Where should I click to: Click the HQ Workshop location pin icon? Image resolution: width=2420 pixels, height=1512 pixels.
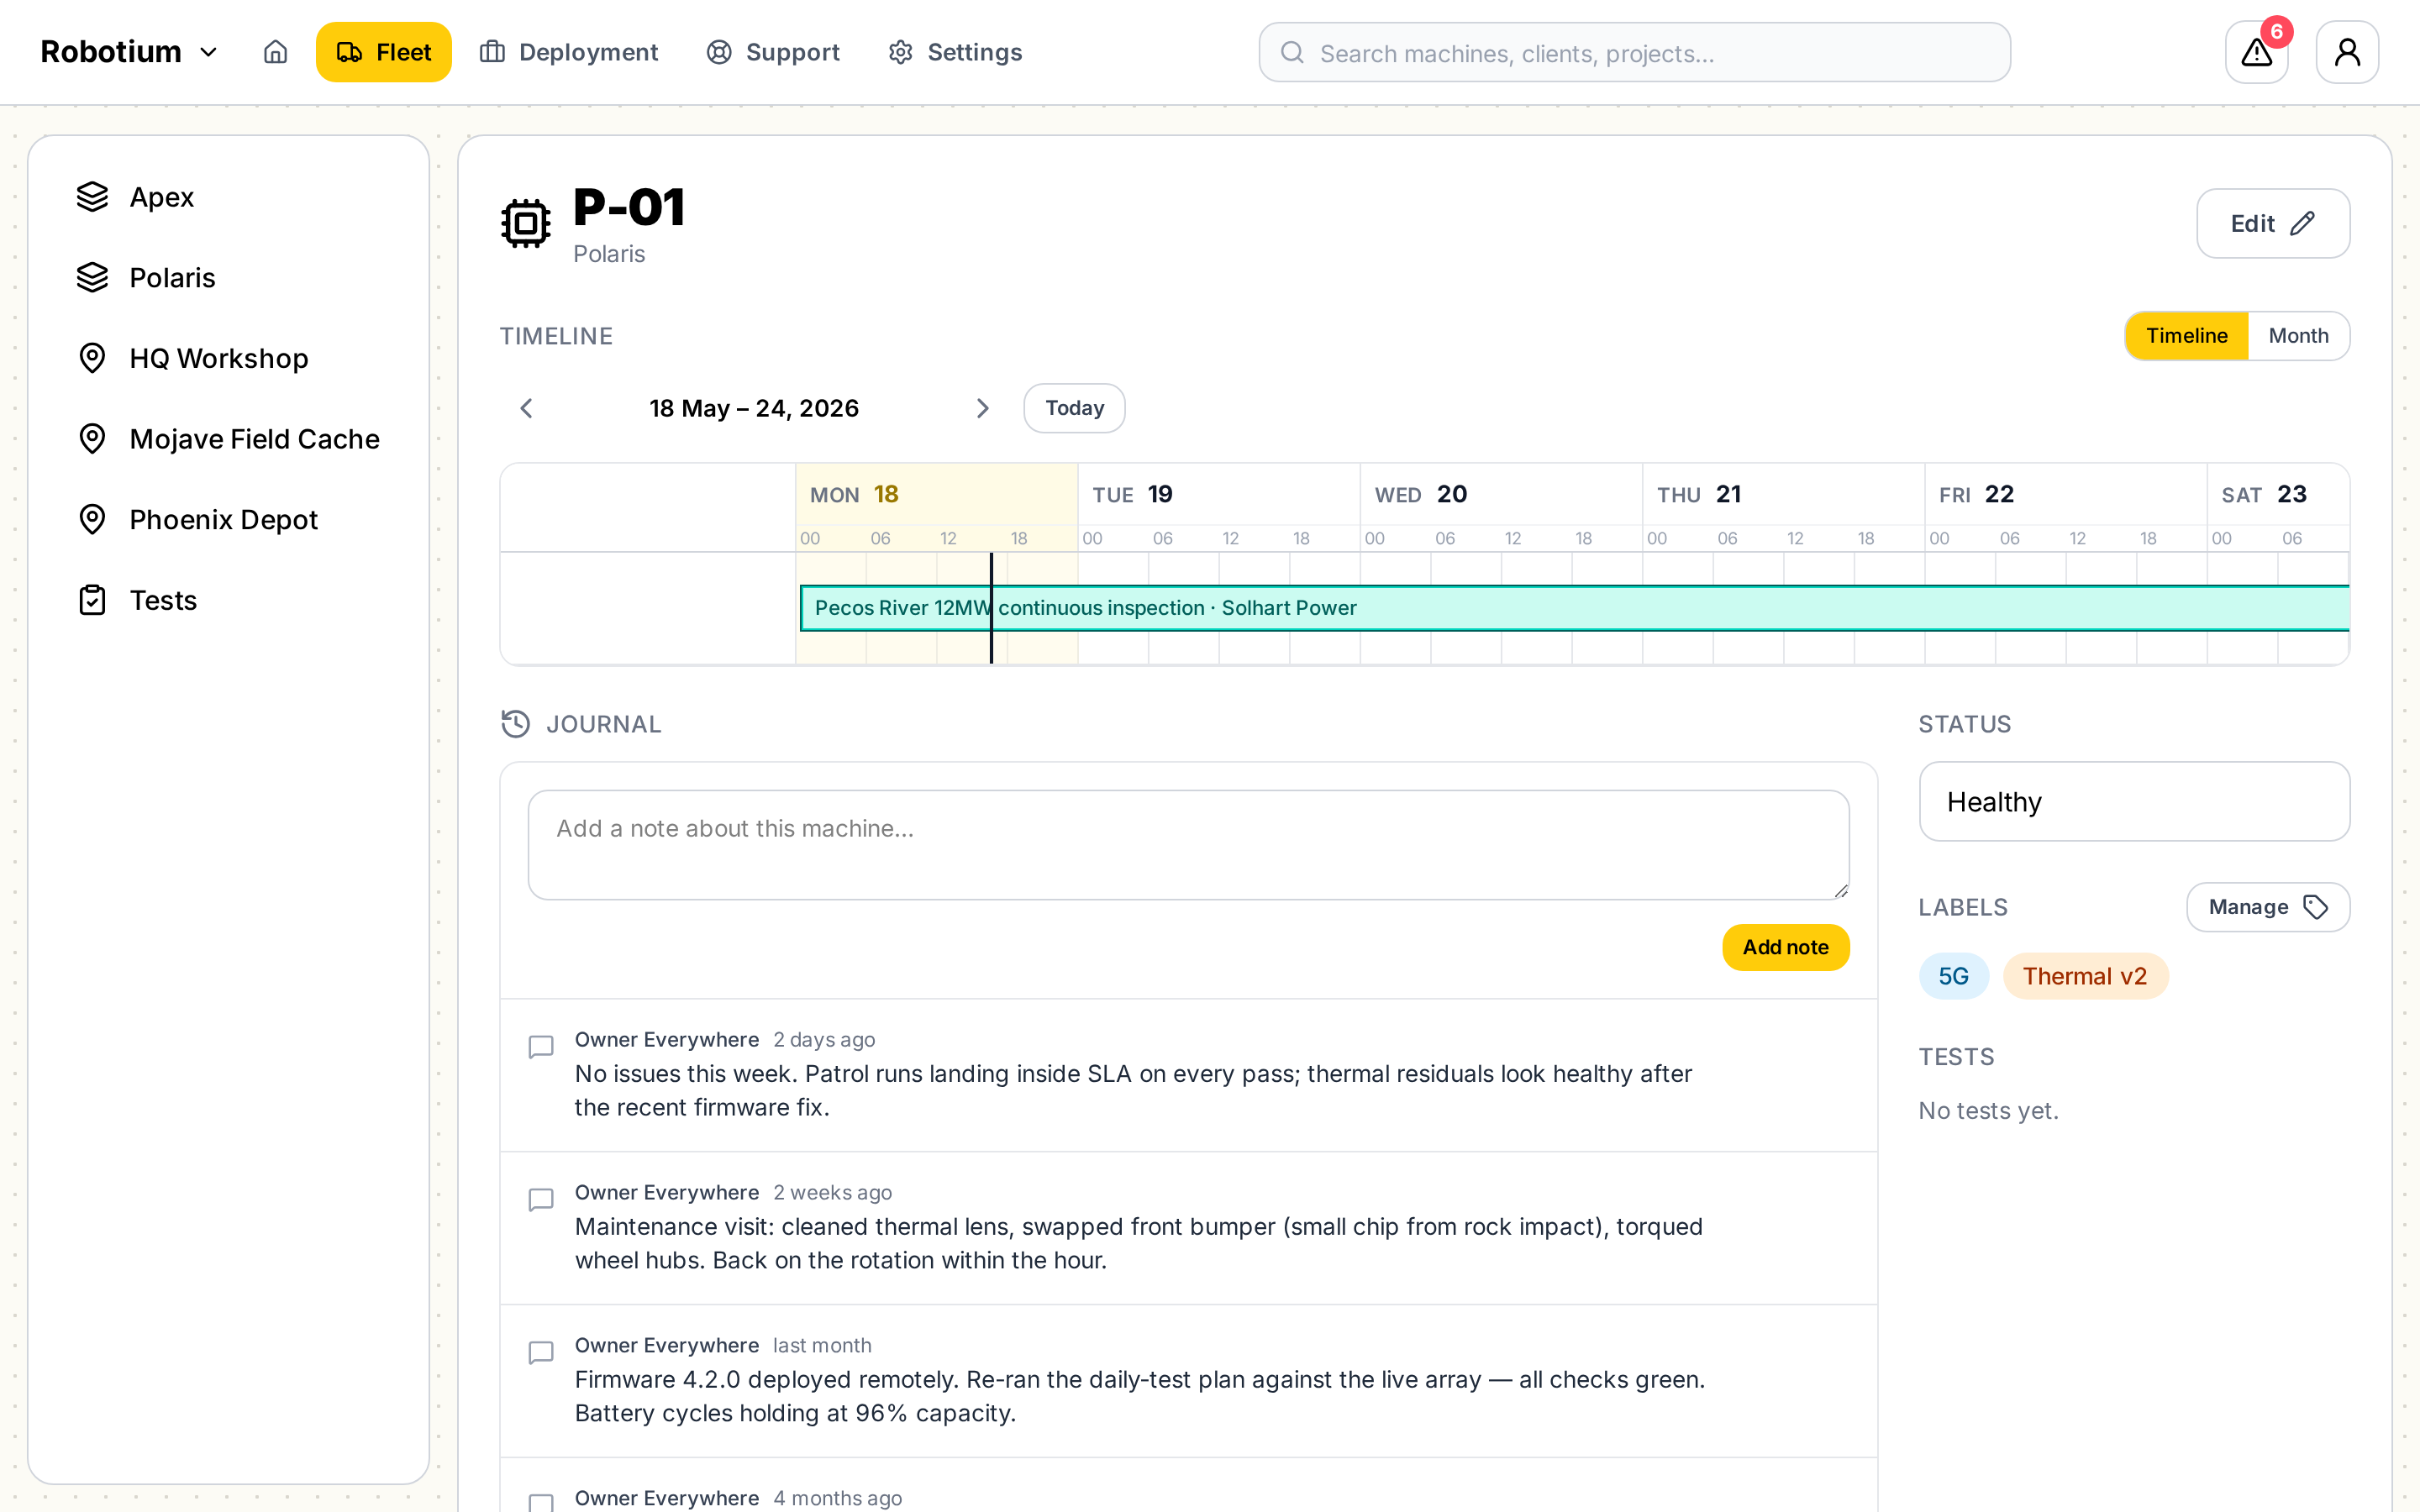pos(92,358)
